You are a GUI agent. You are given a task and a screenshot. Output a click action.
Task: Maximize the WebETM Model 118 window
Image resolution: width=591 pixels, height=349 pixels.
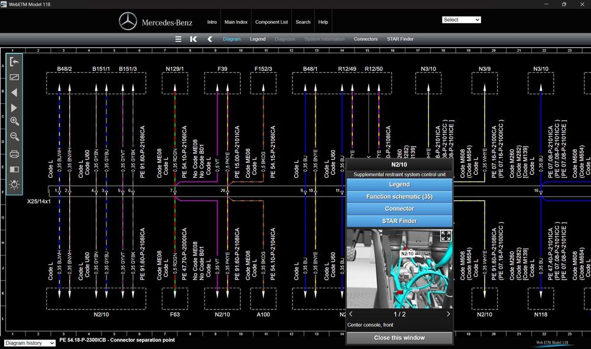tap(564, 5)
